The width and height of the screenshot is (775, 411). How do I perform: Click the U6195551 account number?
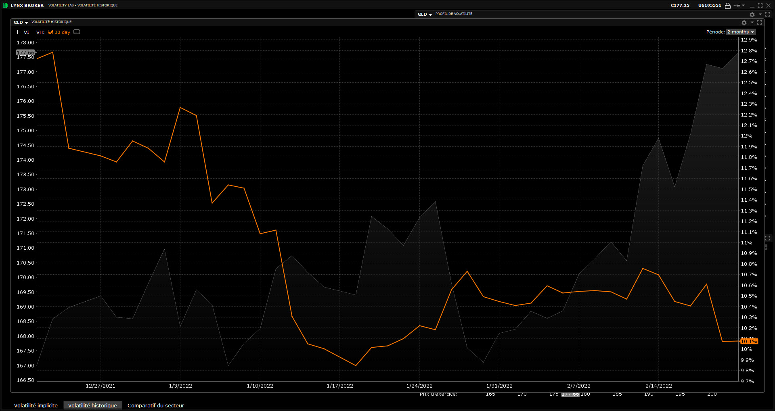[710, 5]
